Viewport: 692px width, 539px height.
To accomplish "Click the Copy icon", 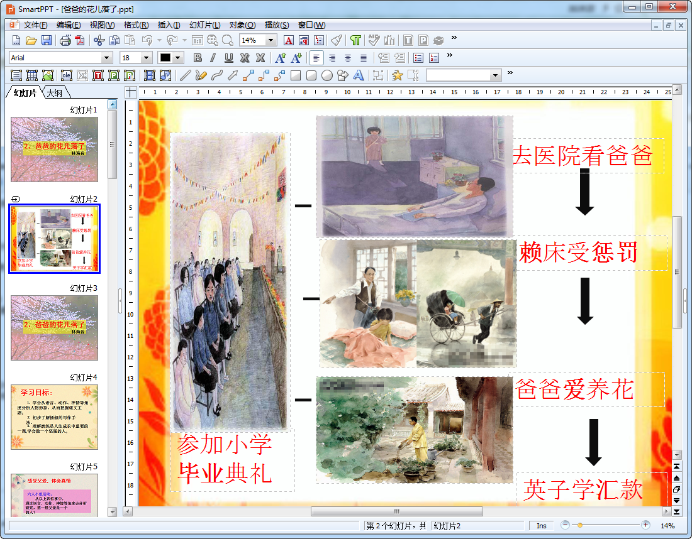I will [x=114, y=41].
